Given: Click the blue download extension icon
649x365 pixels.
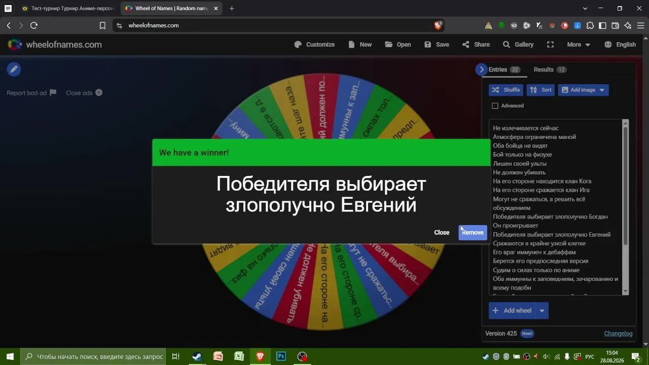Looking at the screenshot, I should tap(578, 25).
